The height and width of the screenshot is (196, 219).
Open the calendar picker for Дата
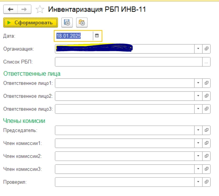(97, 36)
